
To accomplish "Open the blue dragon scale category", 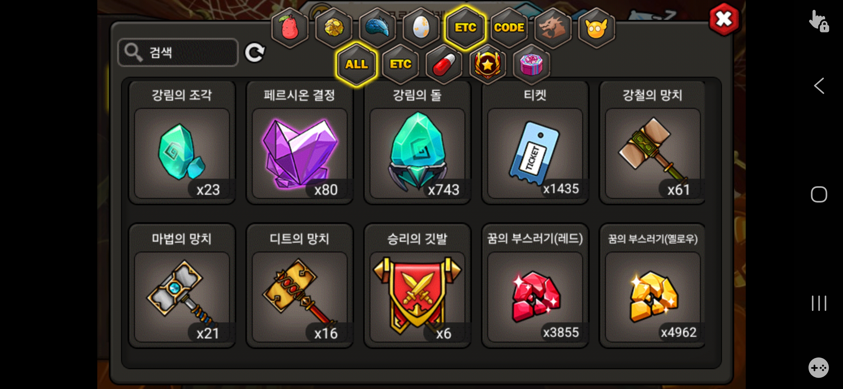I will pyautogui.click(x=377, y=28).
